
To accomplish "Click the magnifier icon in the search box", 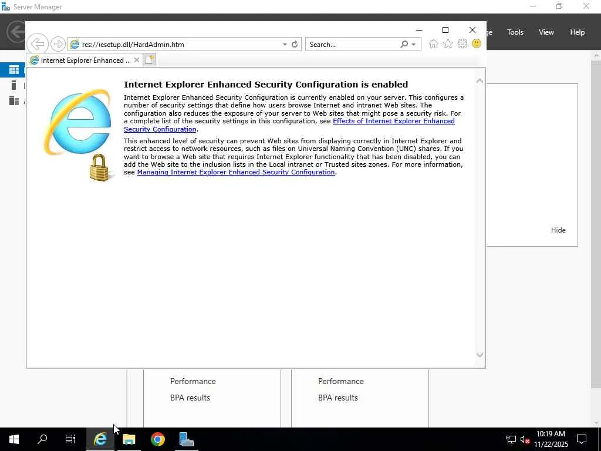I will (x=404, y=44).
